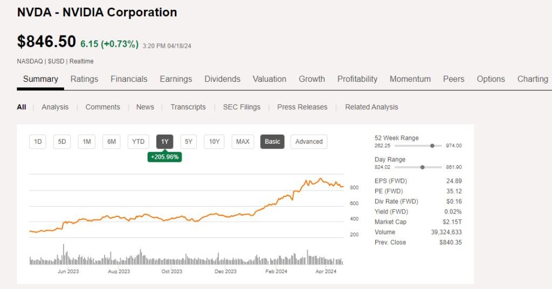Switch to the Ratings tab
552x289 pixels.
coord(84,79)
